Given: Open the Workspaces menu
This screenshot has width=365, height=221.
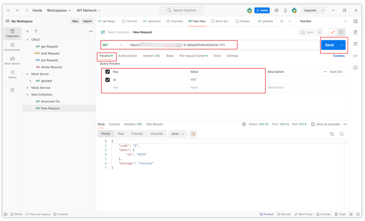Looking at the screenshot, I should [x=59, y=11].
